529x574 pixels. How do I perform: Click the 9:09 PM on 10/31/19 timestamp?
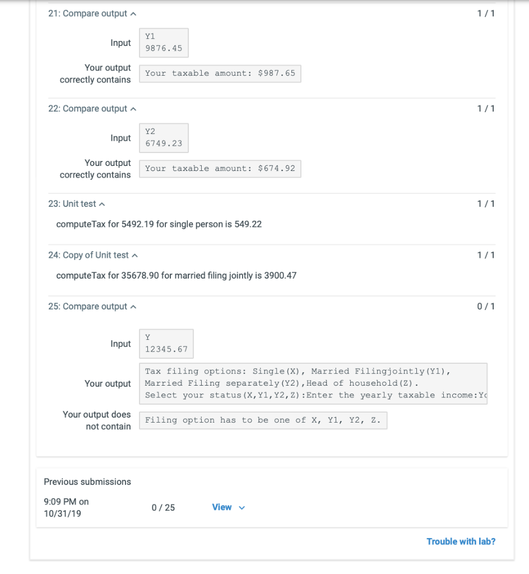tap(66, 507)
